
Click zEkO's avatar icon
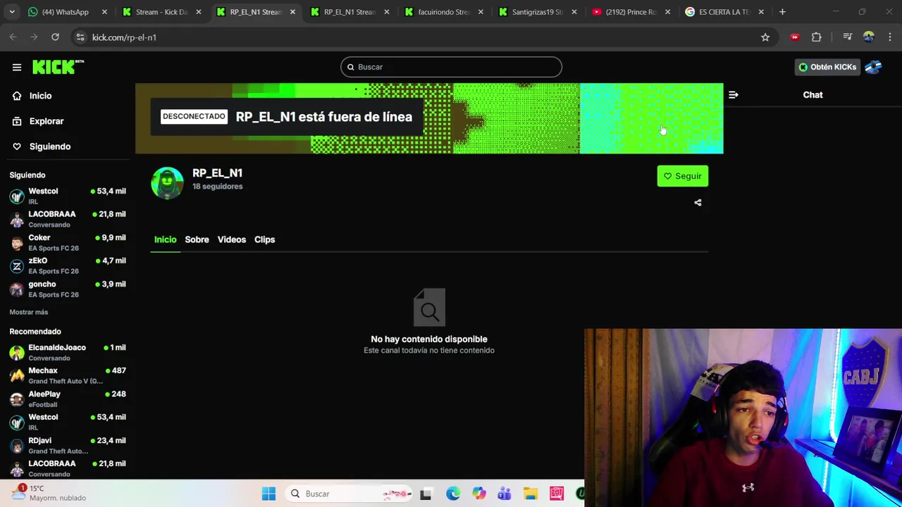tap(17, 266)
